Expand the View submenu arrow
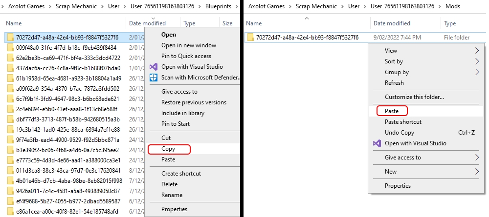Image resolution: width=489 pixels, height=217 pixels. (477, 51)
